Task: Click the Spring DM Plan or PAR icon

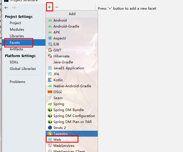Action: pos(50,122)
